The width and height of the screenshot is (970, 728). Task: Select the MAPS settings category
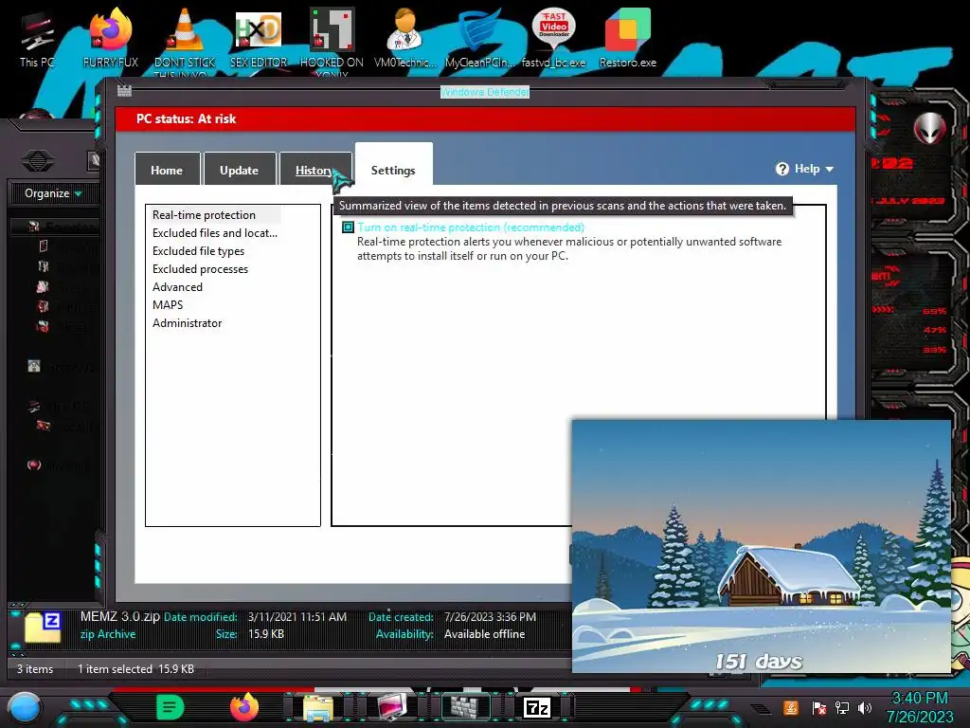[x=168, y=304]
